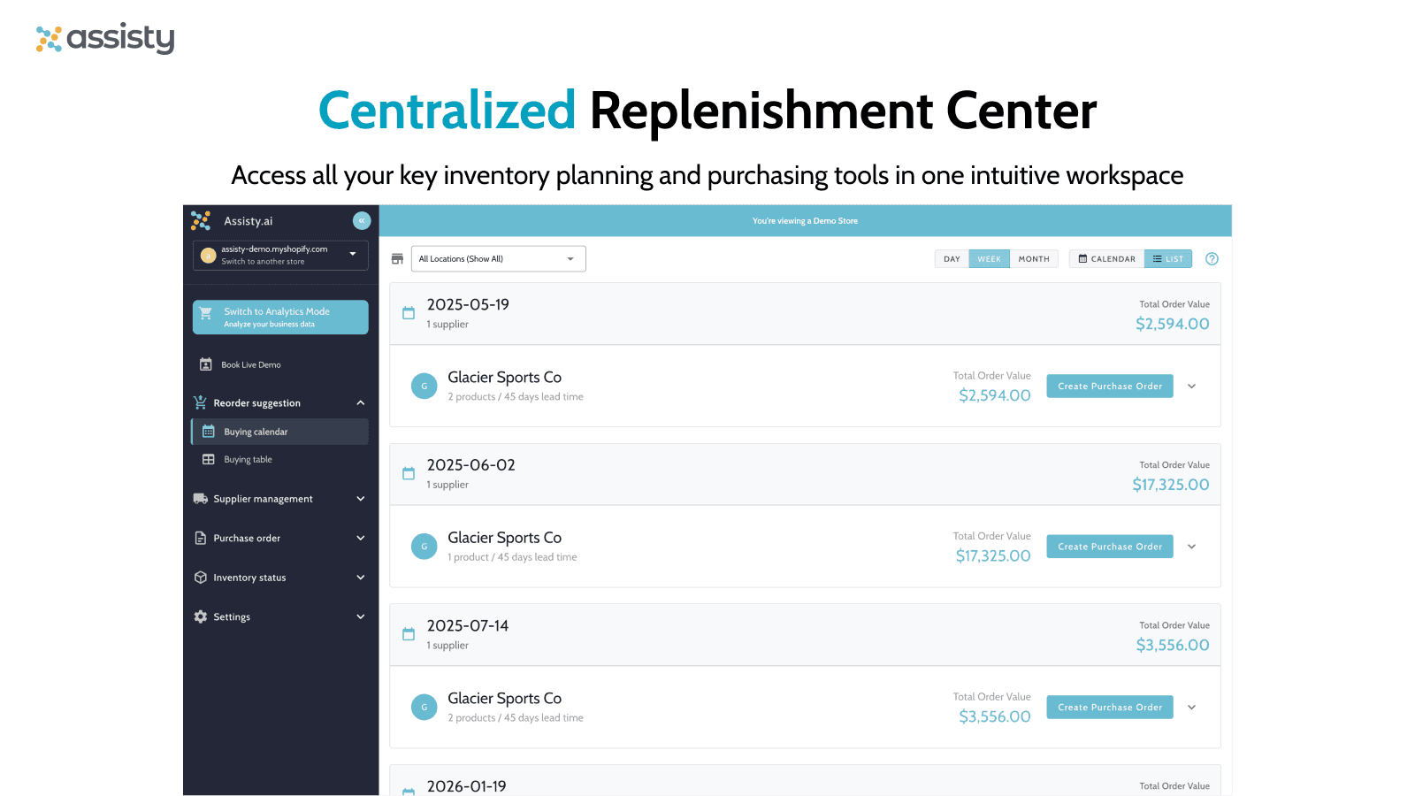
Task: Enable the MONTH view option
Action: pos(1035,258)
